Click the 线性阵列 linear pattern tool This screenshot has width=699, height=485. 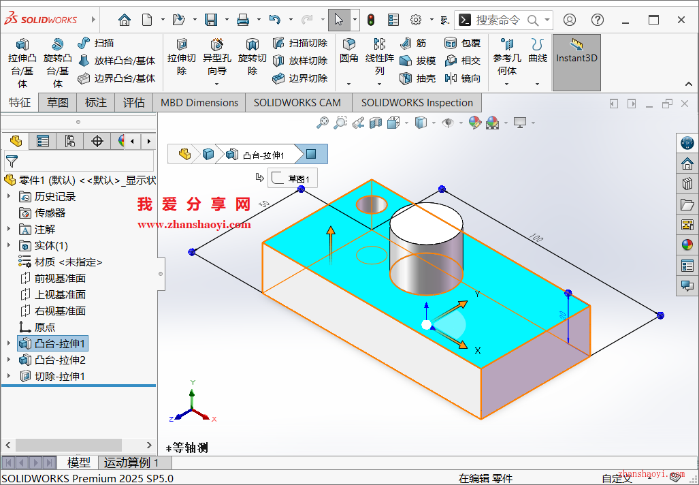click(x=379, y=57)
